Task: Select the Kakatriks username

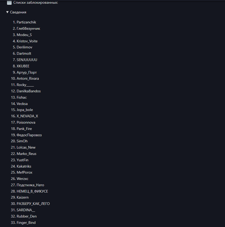Action: tap(24, 166)
